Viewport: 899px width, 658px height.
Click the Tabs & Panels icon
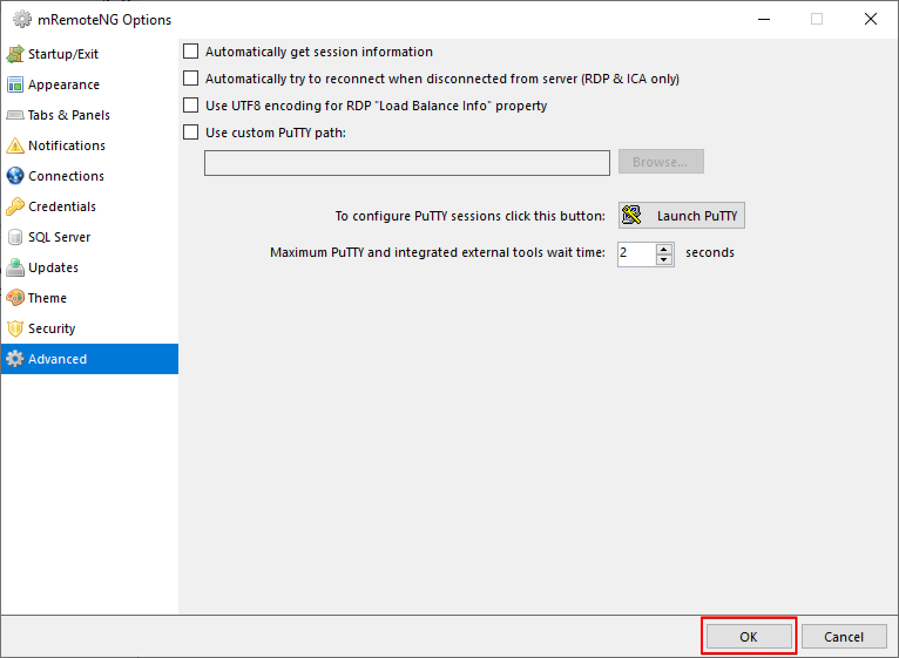(15, 115)
